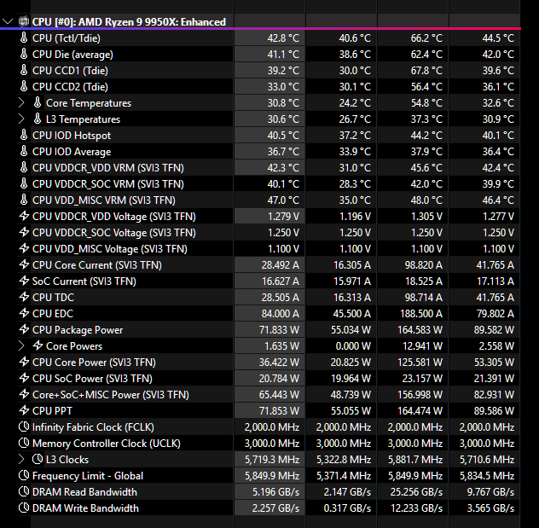Viewport: 539px width, 528px height.
Task: Click the 42.8 °C current value of CPU Tctl/Tdie
Action: (x=283, y=38)
